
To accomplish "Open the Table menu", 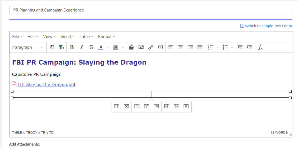I will coord(86,37).
